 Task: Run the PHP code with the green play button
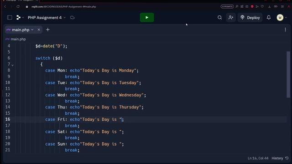[x=147, y=17]
